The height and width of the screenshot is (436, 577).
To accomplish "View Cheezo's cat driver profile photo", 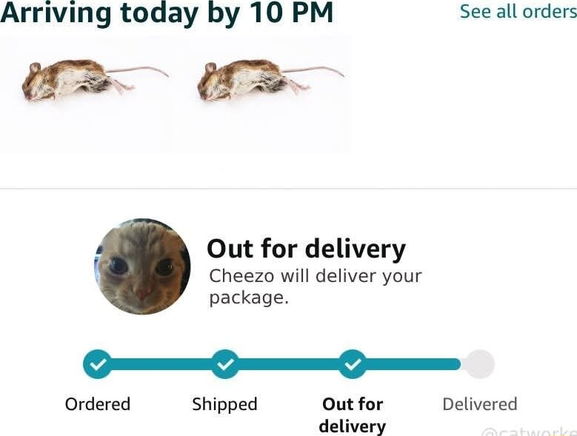I will point(143,266).
